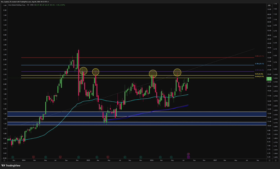
Task: Click the green earnings marker above Nov 2025
Action: (x=141, y=157)
